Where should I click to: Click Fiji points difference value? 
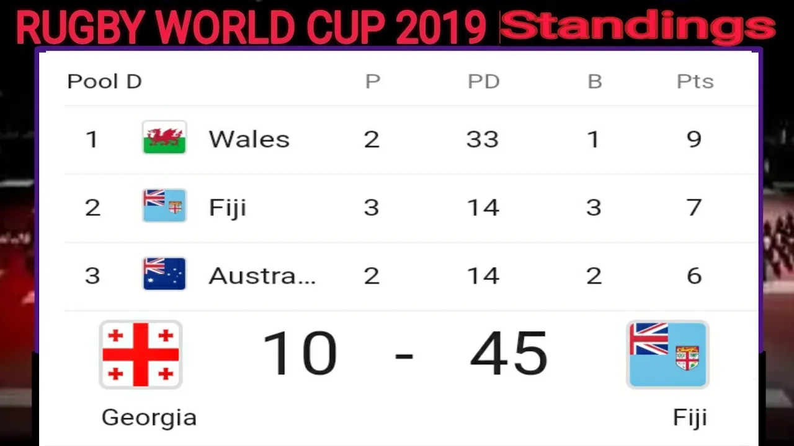pyautogui.click(x=483, y=207)
